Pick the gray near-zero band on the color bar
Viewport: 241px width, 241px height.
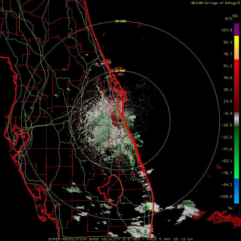coord(236,119)
